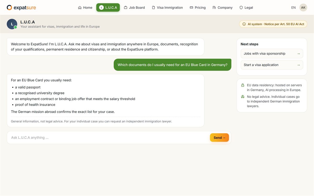
Task: Click the 'General information, not legal advice' disclaimer
Action: [x=91, y=121]
